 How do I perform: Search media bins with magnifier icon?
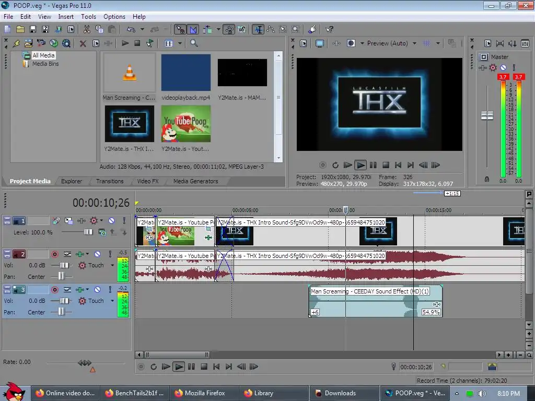tap(194, 43)
